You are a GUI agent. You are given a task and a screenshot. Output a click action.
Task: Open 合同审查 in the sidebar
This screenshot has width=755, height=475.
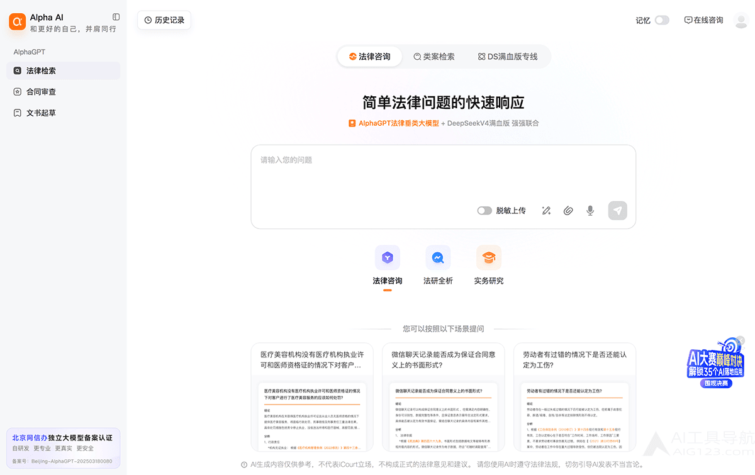click(x=63, y=92)
